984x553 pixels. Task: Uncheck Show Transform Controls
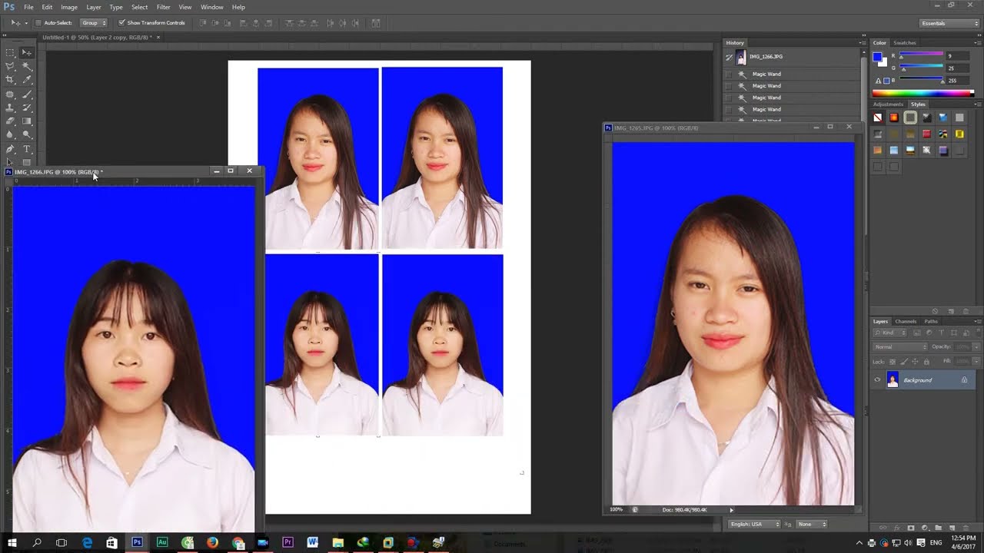[x=121, y=23]
